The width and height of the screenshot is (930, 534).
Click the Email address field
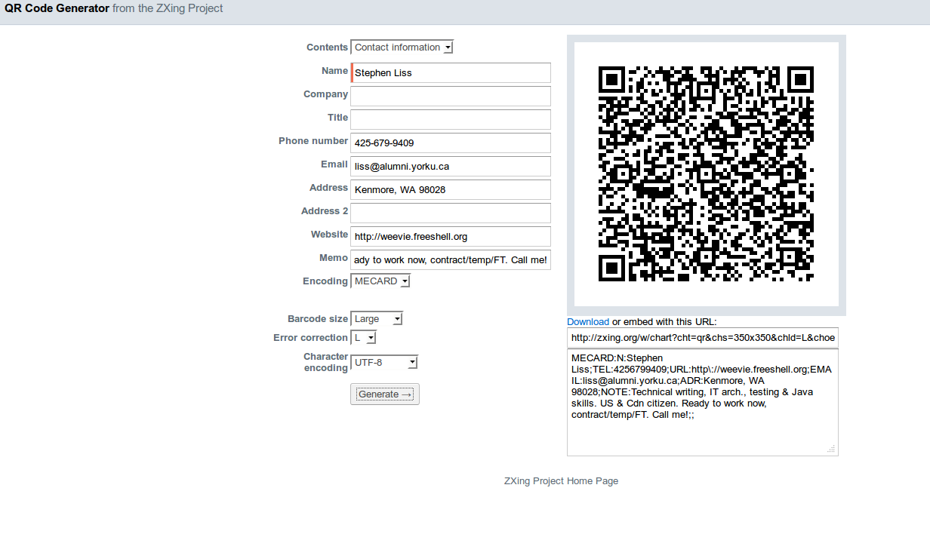(450, 166)
